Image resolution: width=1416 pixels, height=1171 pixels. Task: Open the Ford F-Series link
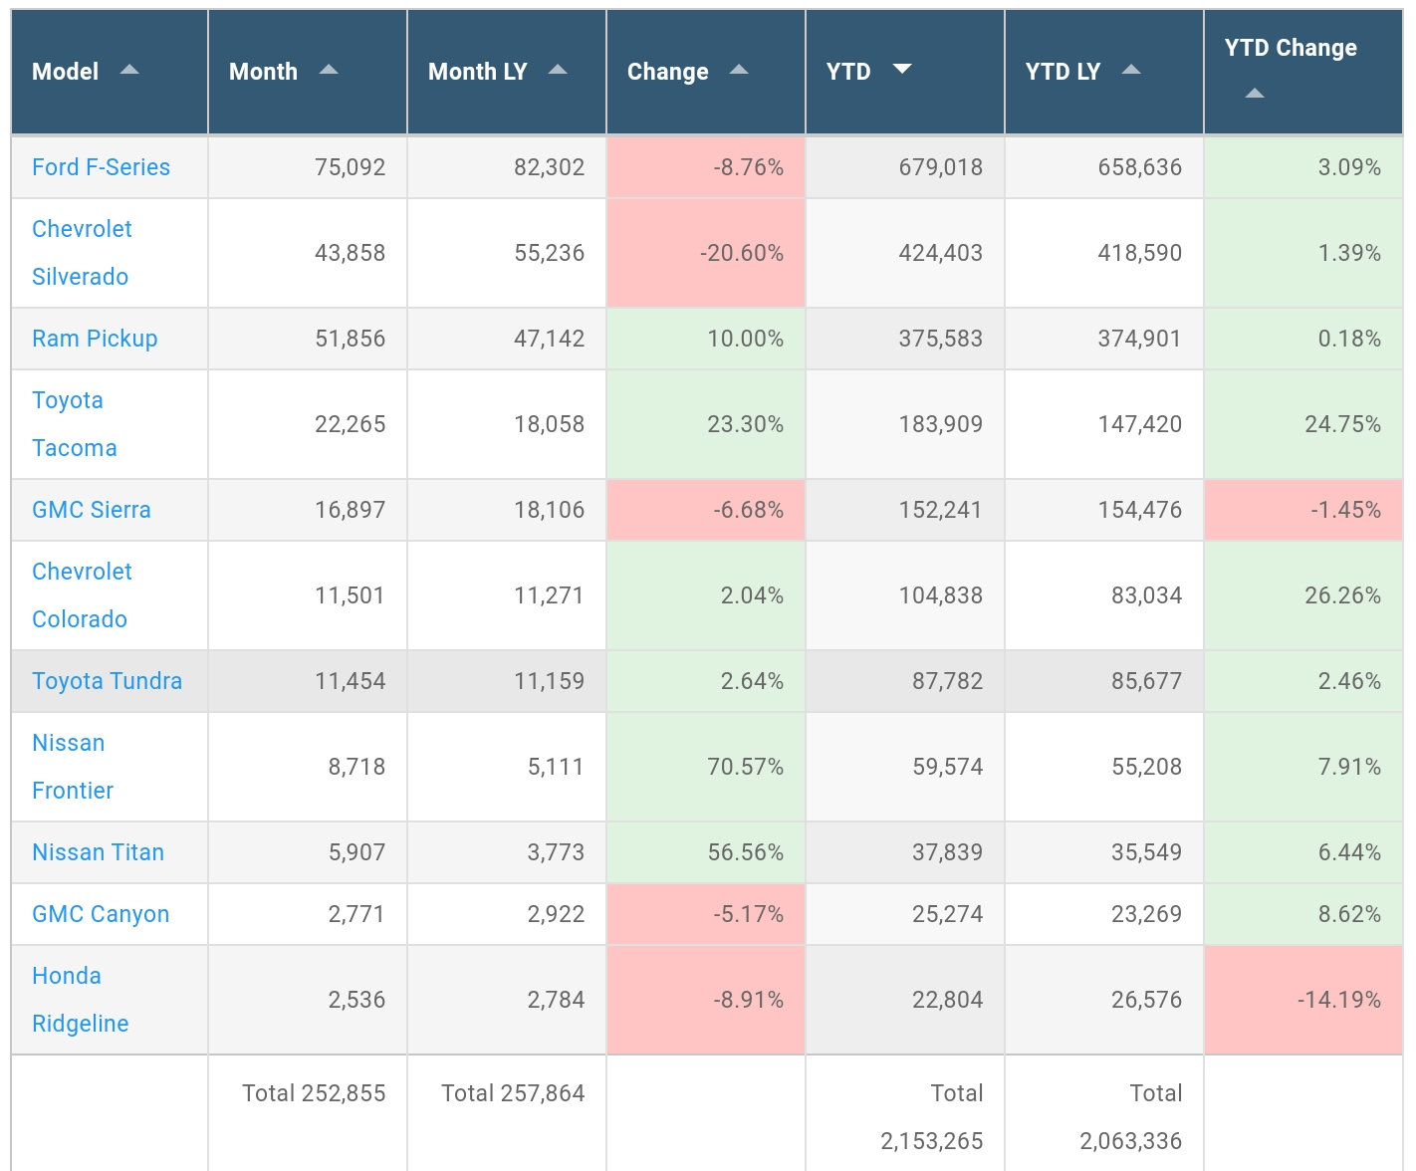coord(101,167)
